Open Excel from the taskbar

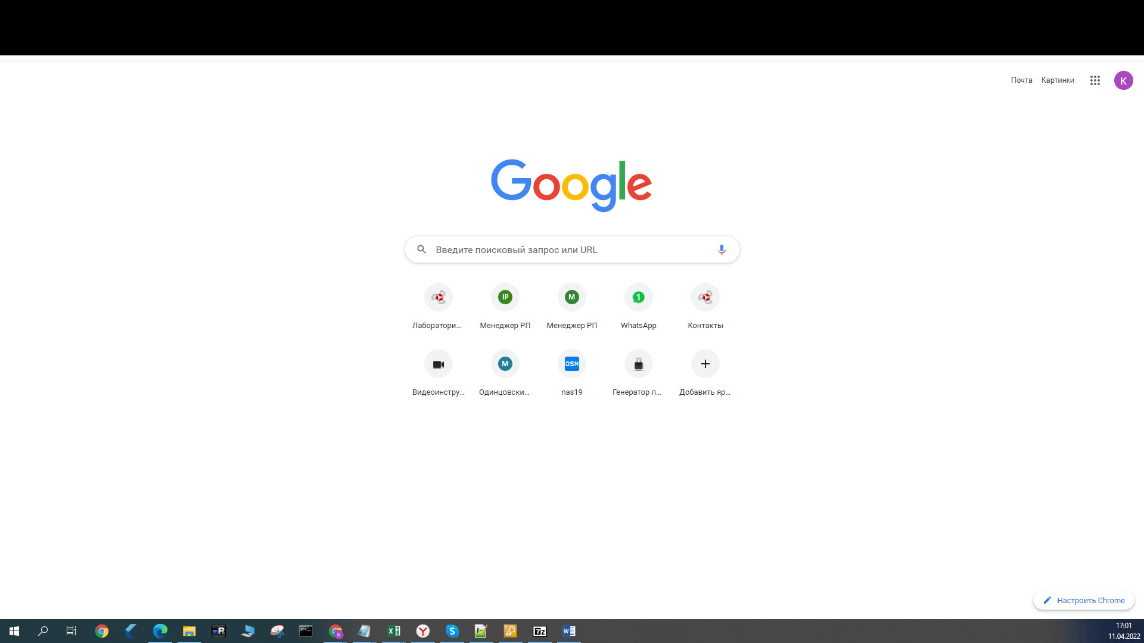[x=394, y=631]
